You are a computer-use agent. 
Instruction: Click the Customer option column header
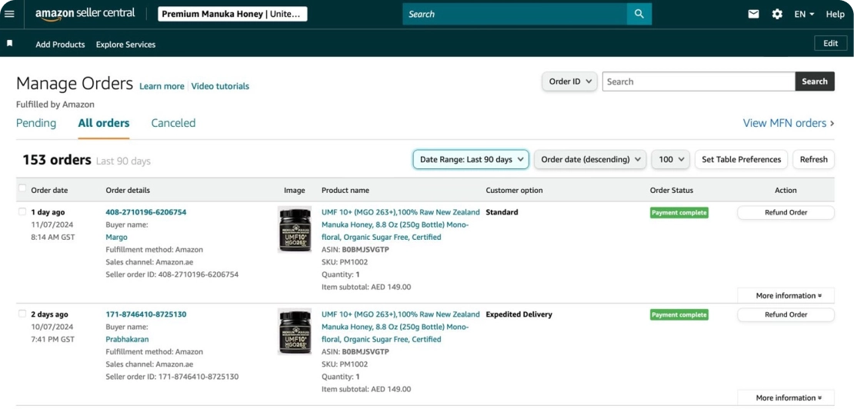[514, 191]
